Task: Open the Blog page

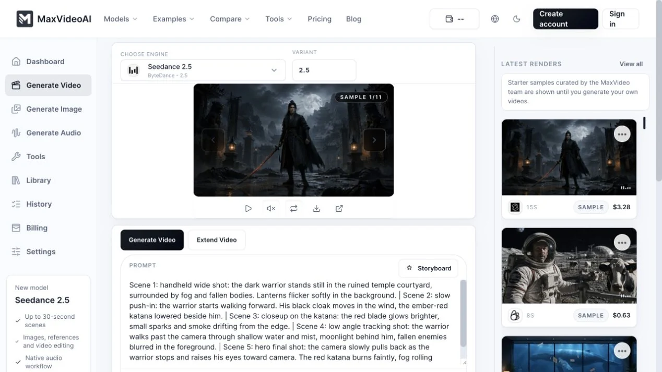Action: click(353, 19)
